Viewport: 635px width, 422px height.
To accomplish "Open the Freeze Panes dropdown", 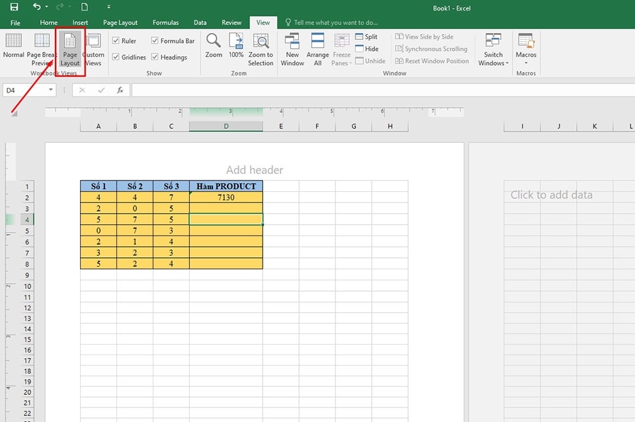I will pyautogui.click(x=341, y=48).
